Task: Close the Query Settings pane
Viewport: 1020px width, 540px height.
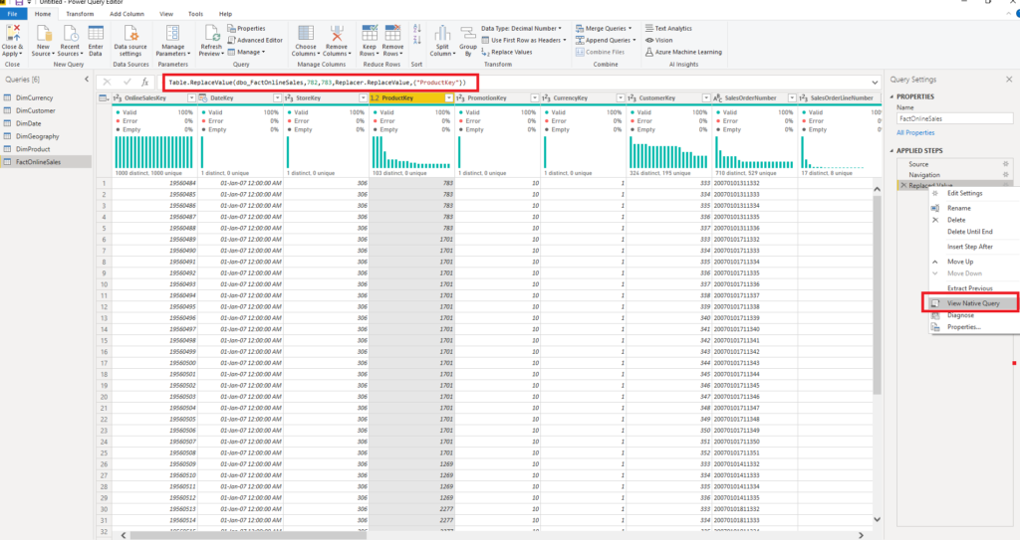Action: point(1009,80)
